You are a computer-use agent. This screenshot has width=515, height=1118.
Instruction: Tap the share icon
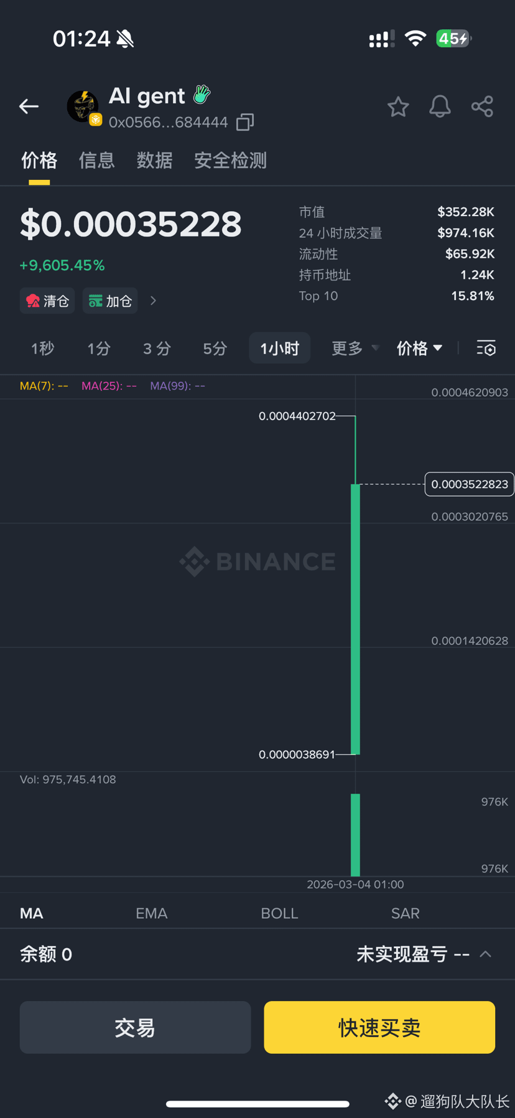(x=482, y=107)
